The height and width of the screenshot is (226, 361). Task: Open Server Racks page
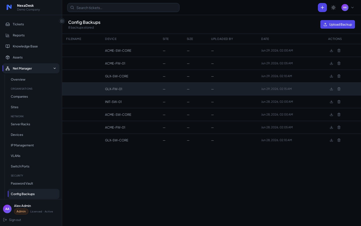click(x=34, y=124)
